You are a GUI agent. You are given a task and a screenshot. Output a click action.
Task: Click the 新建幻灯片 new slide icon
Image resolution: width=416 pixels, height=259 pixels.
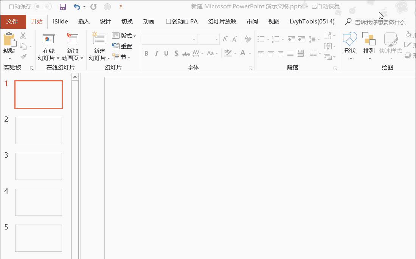99,40
